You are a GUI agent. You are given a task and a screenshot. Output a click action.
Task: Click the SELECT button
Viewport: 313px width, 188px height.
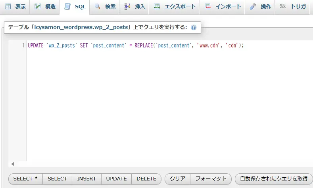coord(57,179)
